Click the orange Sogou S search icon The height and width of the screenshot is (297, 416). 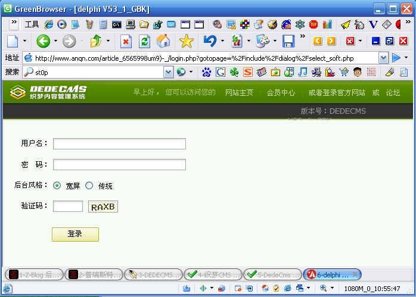coord(248,72)
